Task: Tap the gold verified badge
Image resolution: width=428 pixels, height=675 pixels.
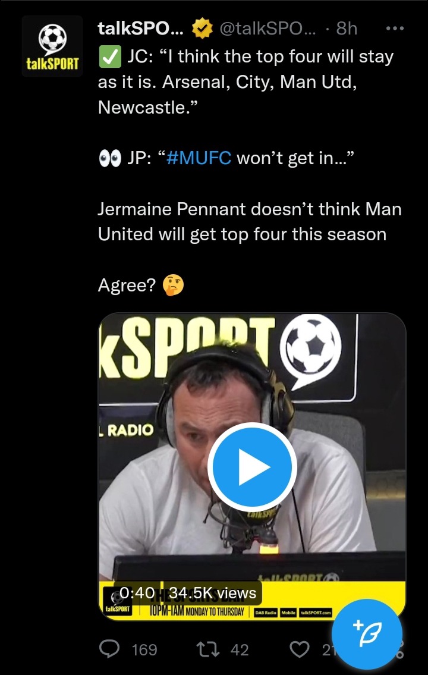Action: pyautogui.click(x=202, y=29)
